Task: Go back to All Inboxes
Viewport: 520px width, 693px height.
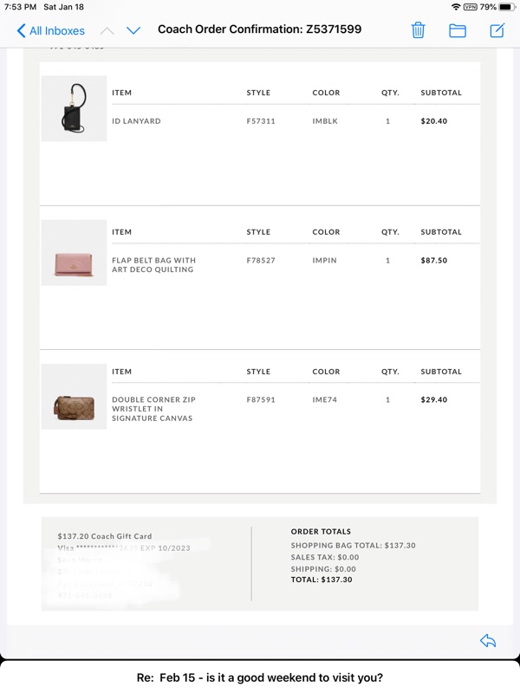Action: click(x=50, y=30)
